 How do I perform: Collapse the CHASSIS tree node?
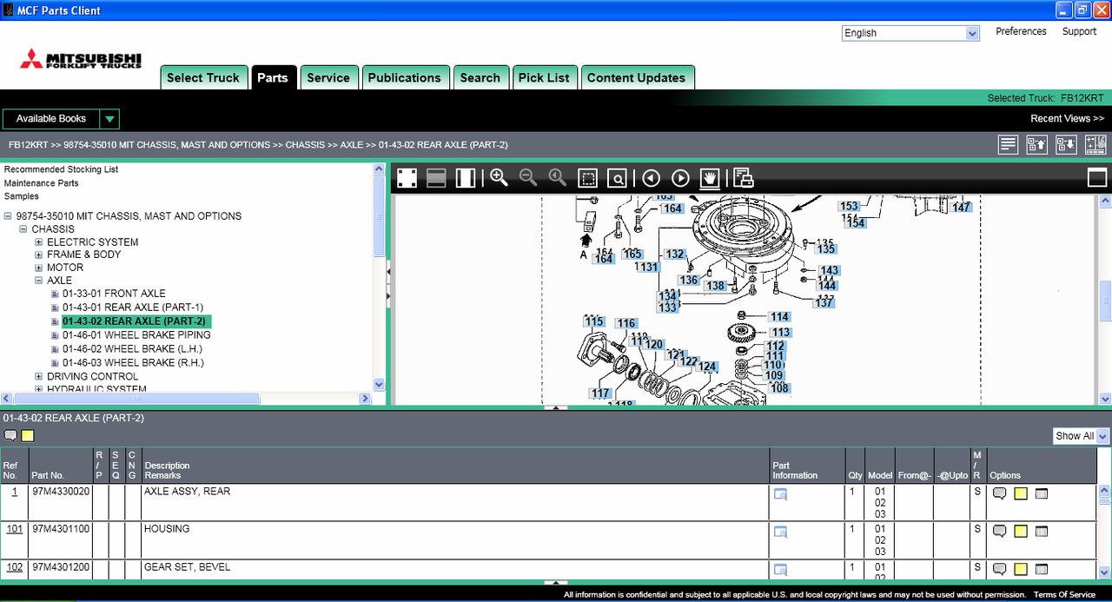(x=23, y=229)
